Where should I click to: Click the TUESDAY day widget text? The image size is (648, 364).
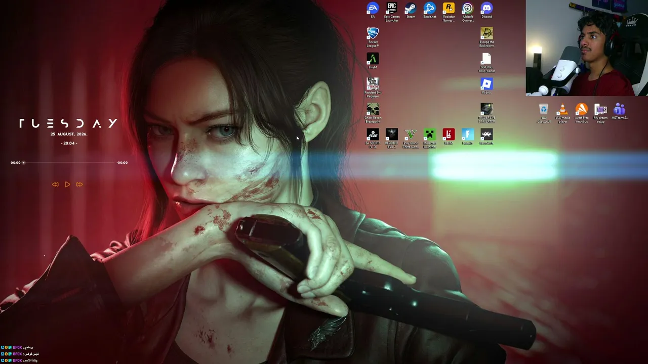[x=68, y=123]
